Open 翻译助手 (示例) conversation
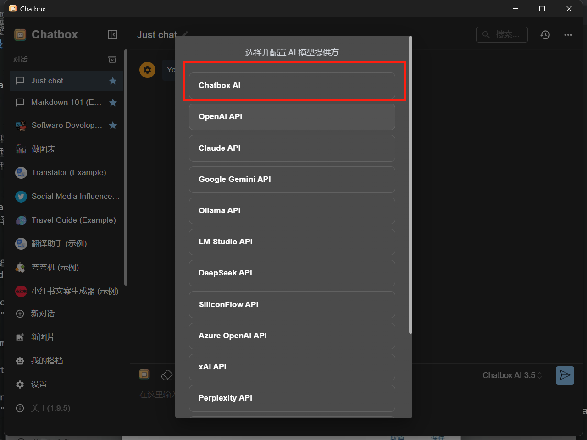 point(66,244)
